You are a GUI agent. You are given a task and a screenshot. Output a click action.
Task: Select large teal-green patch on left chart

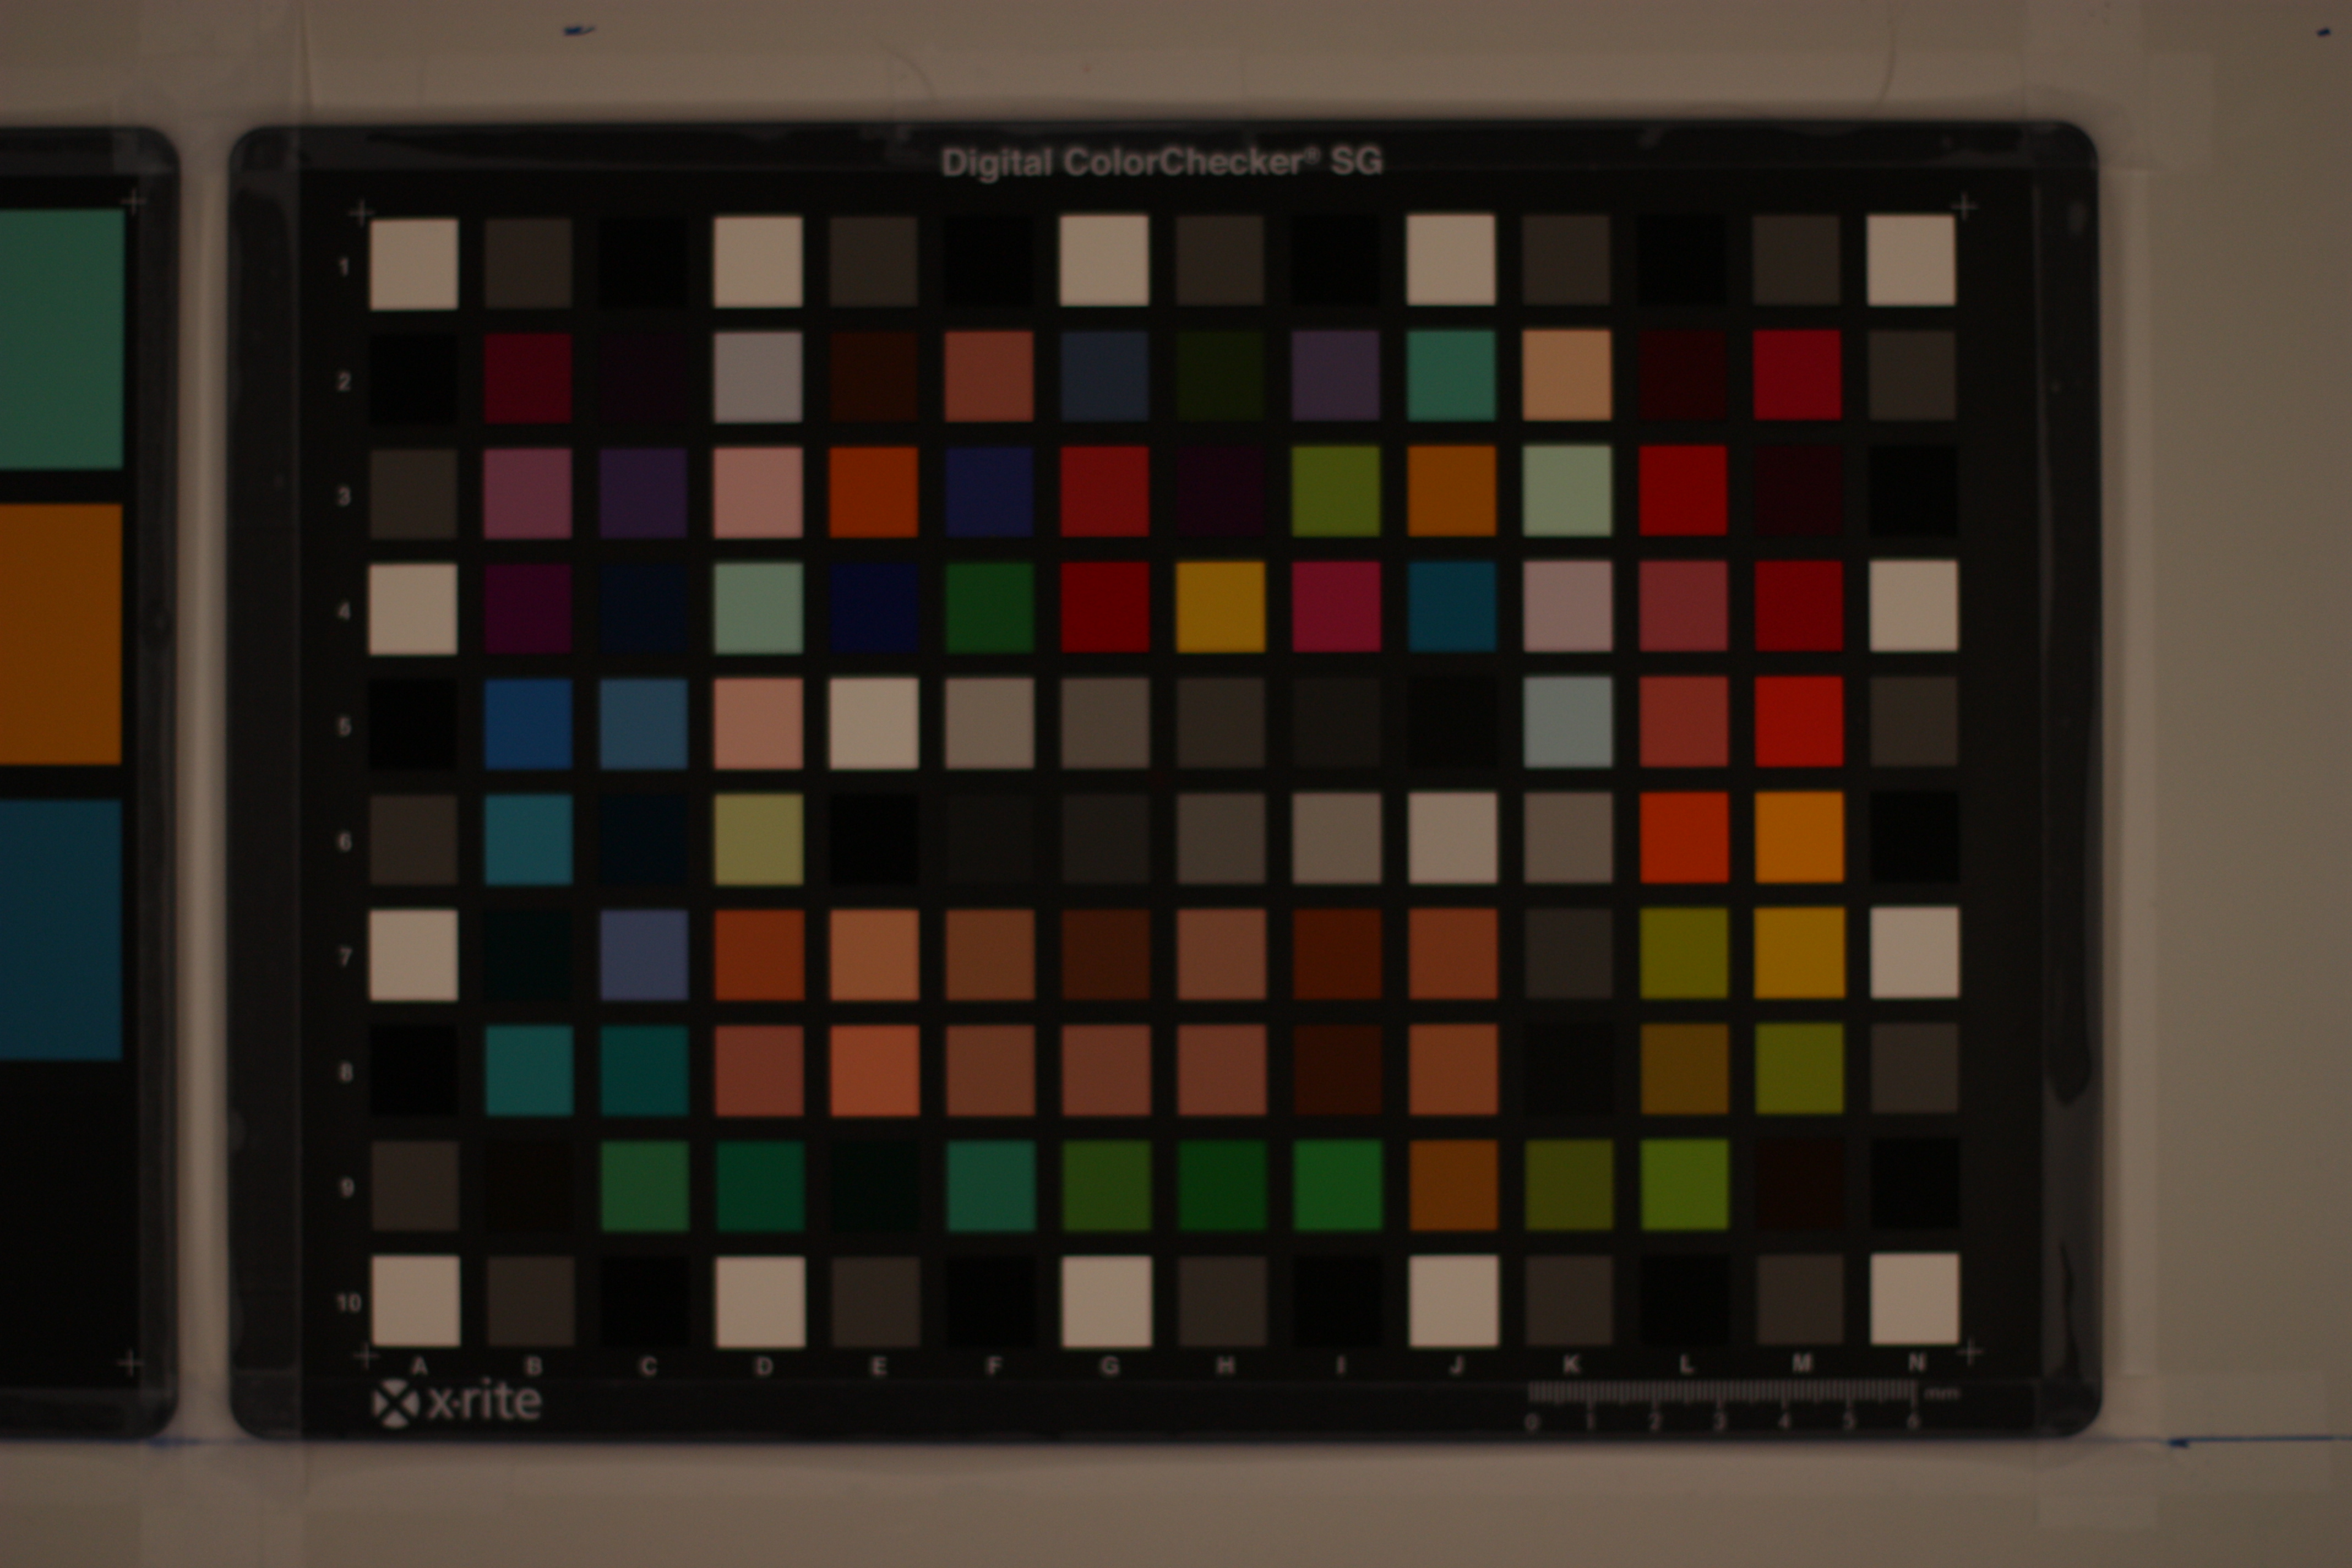click(61, 338)
